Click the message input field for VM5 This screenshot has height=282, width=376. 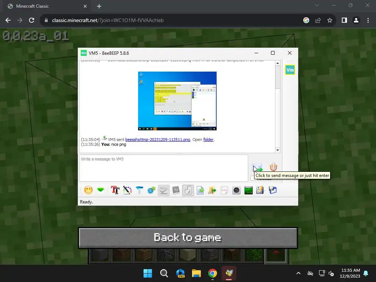(163, 168)
